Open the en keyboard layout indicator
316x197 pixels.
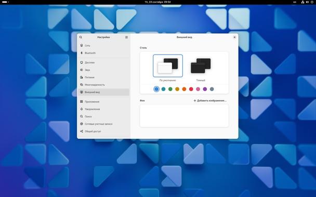point(295,2)
